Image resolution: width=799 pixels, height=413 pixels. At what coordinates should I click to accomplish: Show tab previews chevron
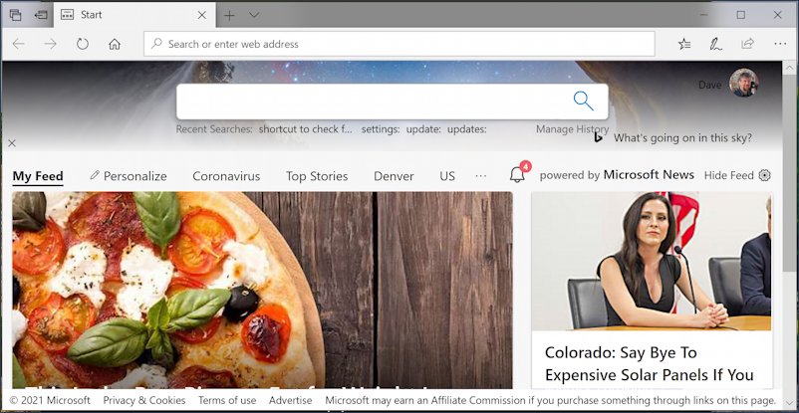(x=254, y=15)
